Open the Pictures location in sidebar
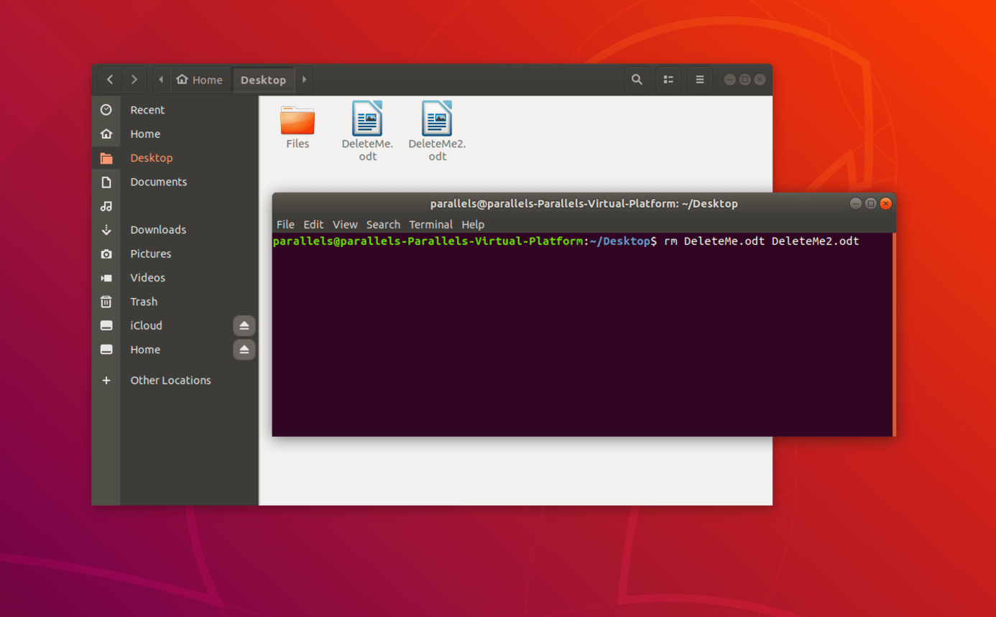Screen dimensions: 996x617 pos(150,254)
